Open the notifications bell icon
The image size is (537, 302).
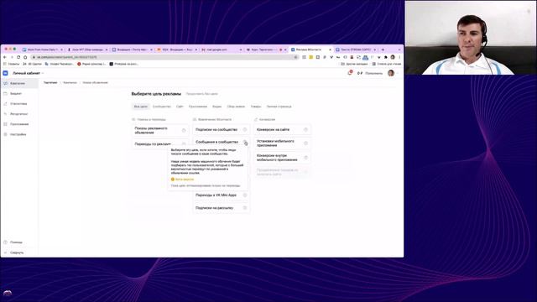(x=350, y=73)
